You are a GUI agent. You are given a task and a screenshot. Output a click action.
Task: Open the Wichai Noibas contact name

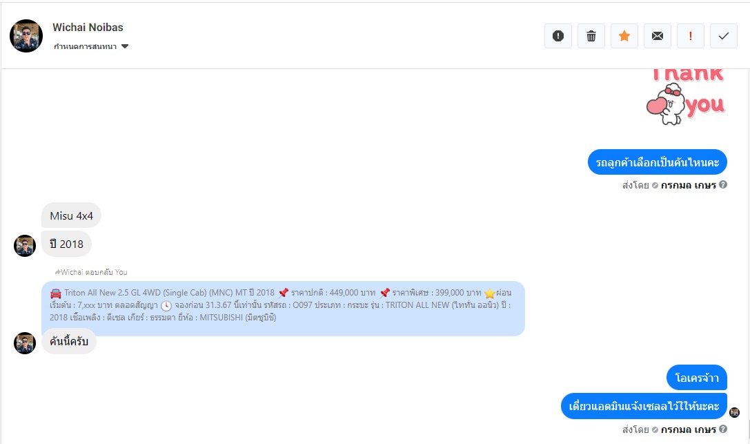pos(88,28)
